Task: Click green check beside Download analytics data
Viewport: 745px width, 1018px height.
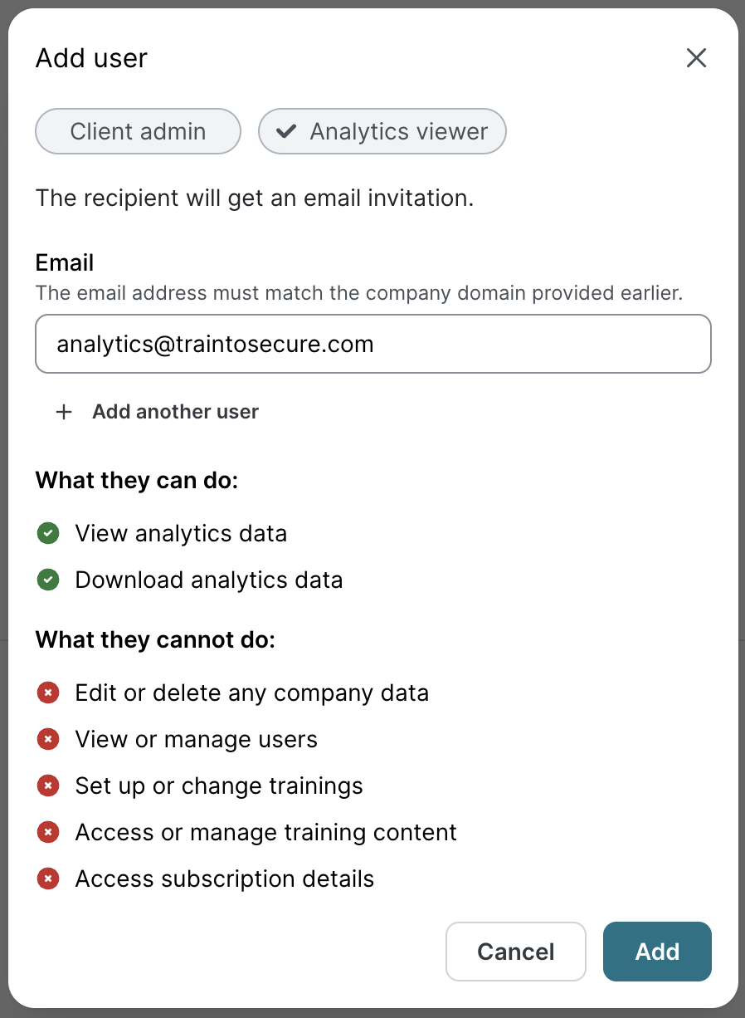Action: pos(48,580)
